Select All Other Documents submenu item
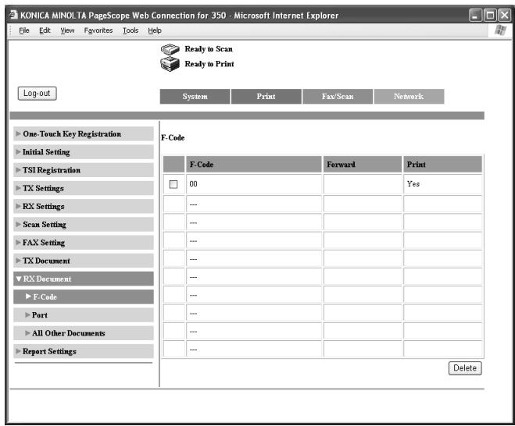Screen dimensions: 515x426 (x=84, y=333)
